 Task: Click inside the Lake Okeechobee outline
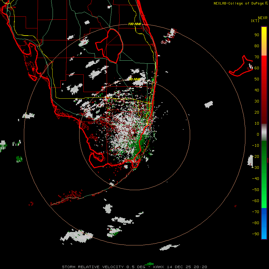112,45
